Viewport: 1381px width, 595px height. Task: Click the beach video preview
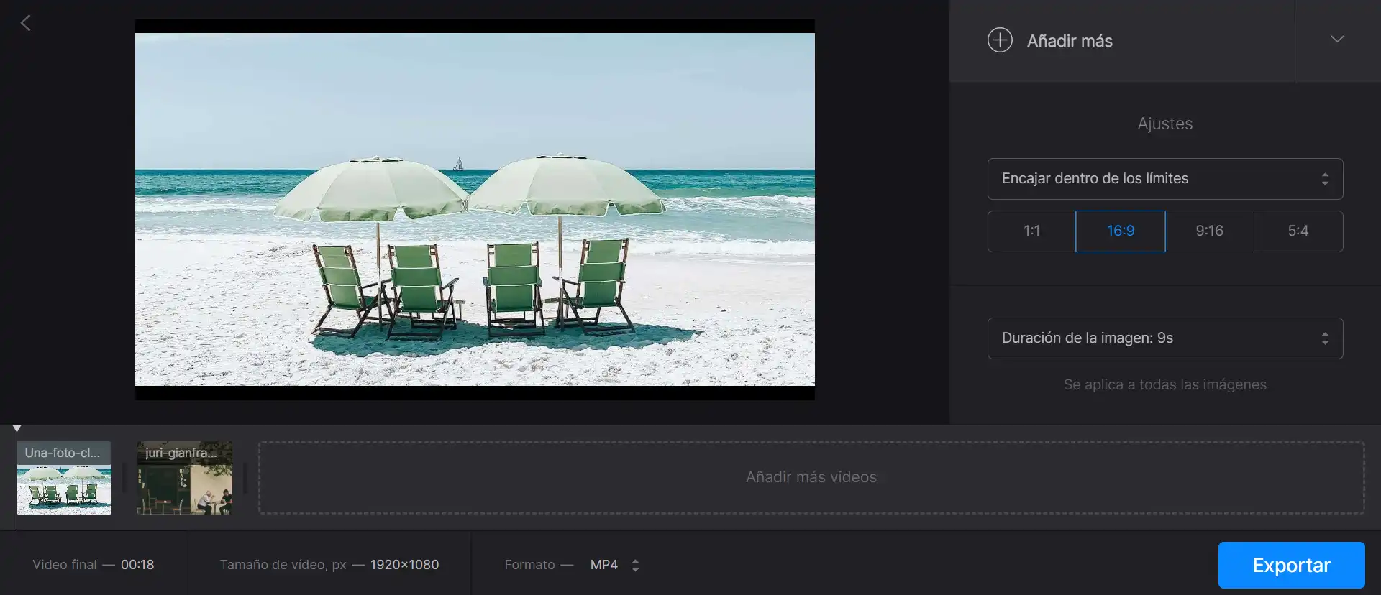(x=475, y=209)
